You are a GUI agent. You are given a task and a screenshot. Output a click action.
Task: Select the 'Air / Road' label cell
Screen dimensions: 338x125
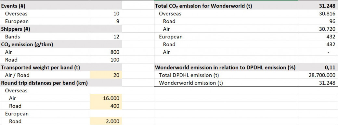pos(45,75)
